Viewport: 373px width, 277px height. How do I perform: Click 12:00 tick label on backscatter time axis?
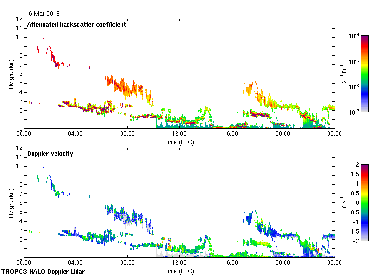[179, 134]
